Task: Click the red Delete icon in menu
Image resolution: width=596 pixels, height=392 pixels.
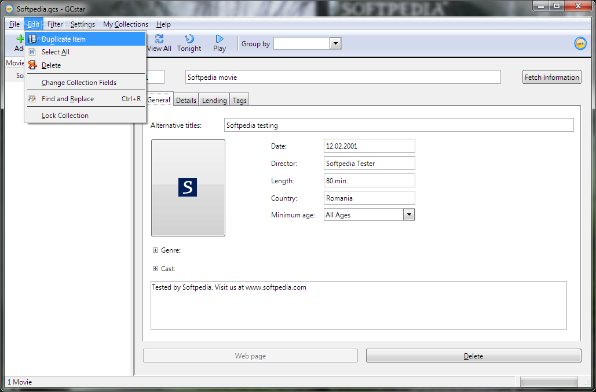Action: click(32, 65)
